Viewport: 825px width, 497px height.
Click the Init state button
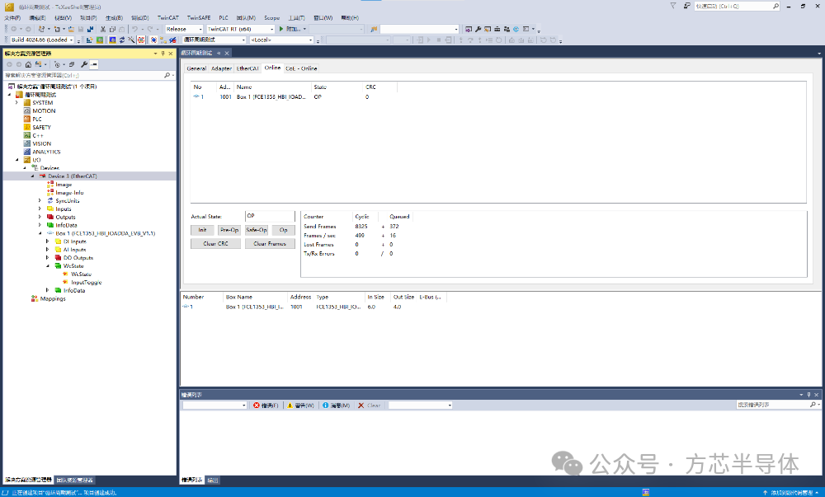pyautogui.click(x=202, y=230)
